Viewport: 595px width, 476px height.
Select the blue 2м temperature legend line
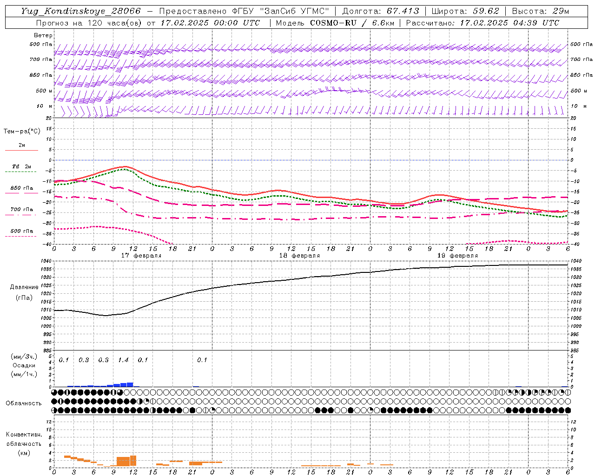(x=21, y=150)
